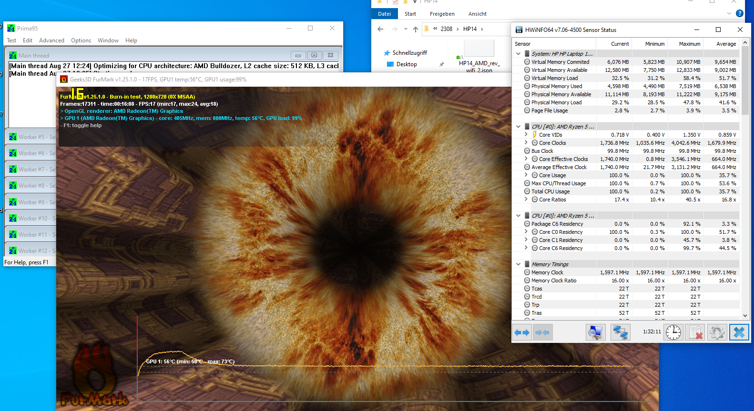754x411 pixels.
Task: Switch to the Ansicht tab in Explorer
Action: [477, 14]
